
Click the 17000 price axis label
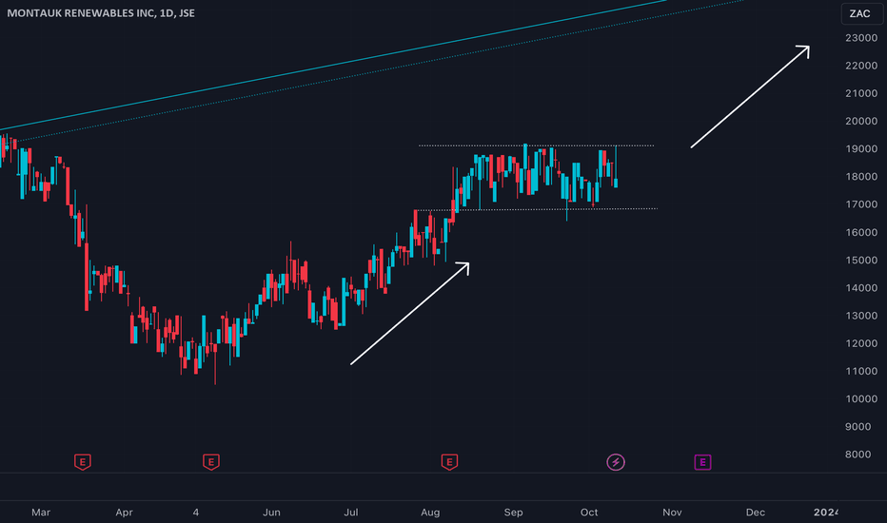(861, 204)
